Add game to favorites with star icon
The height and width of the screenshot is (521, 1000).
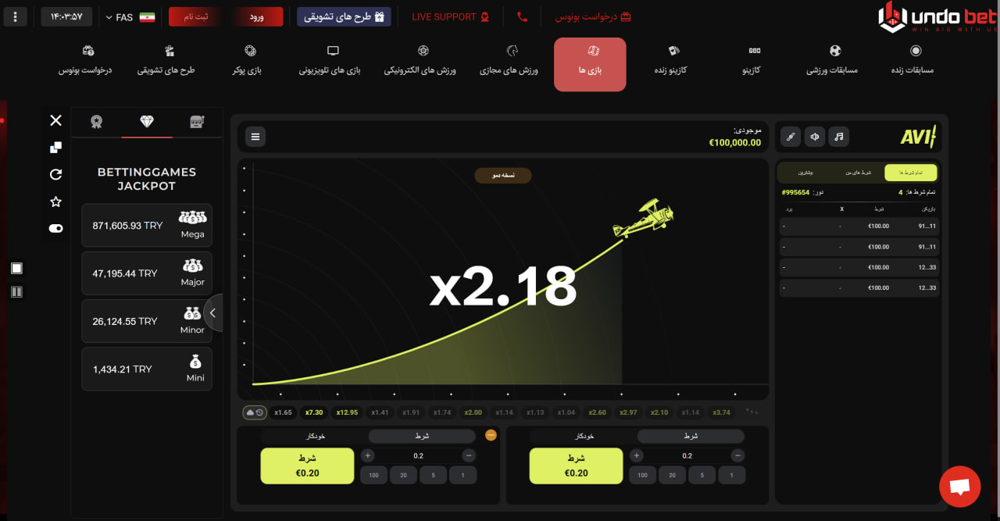point(55,202)
